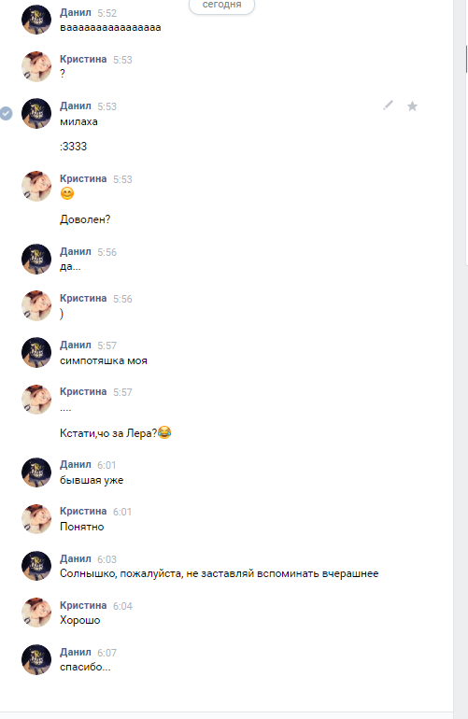
Task: Mark the милаха message as important with star
Action: (413, 106)
